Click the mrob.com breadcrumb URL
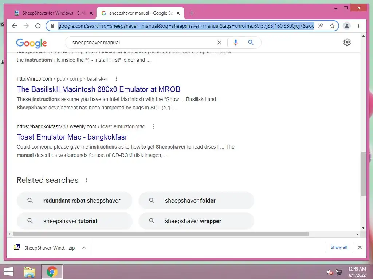 pyautogui.click(x=62, y=79)
